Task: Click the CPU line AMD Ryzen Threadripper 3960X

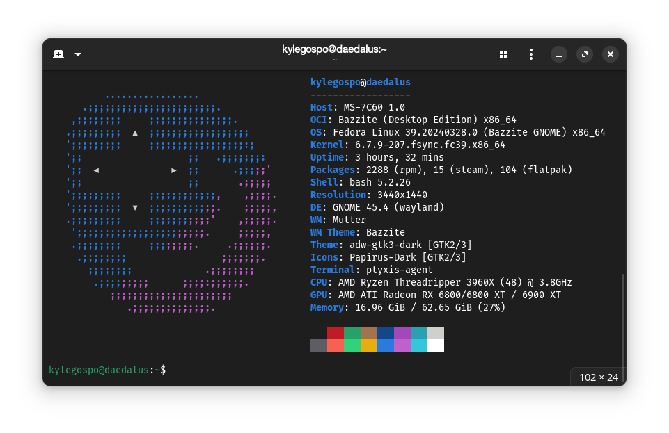Action: tap(441, 282)
